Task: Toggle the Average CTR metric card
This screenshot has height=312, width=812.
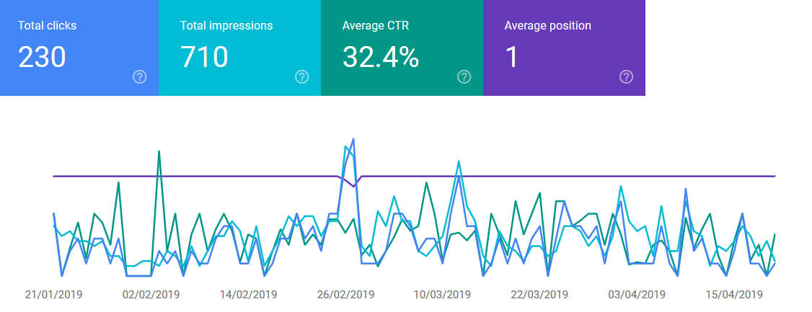Action: pyautogui.click(x=402, y=48)
